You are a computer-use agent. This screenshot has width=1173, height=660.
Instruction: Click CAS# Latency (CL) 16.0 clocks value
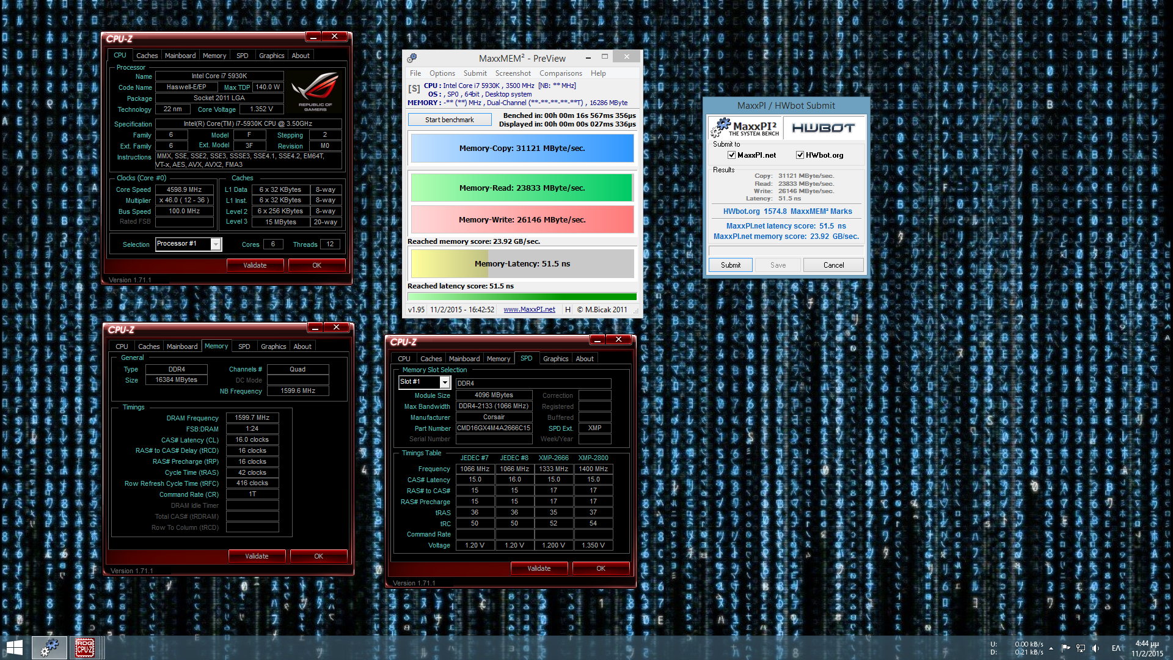[252, 440]
